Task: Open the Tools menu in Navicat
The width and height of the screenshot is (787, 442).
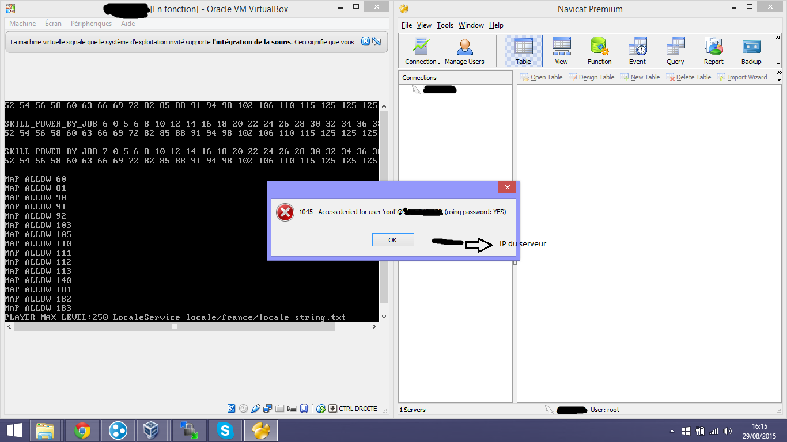Action: coord(445,25)
